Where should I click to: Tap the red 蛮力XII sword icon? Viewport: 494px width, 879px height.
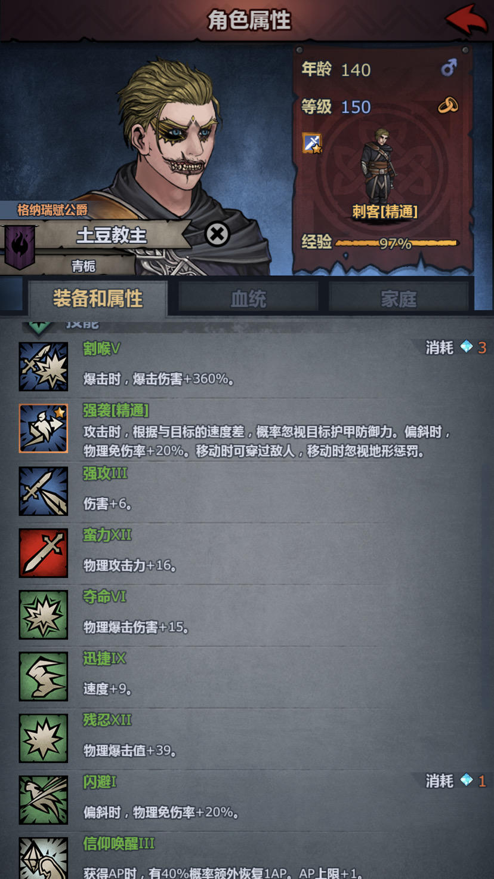(43, 552)
